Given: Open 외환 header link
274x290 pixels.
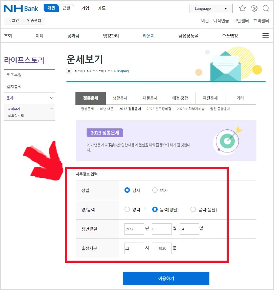Looking at the screenshot, I should (x=205, y=21).
